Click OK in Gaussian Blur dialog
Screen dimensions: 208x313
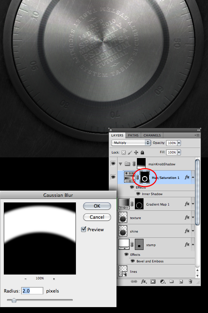point(97,206)
